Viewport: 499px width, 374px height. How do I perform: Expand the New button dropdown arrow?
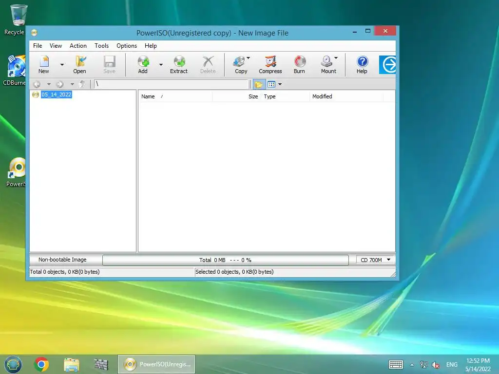(x=62, y=65)
